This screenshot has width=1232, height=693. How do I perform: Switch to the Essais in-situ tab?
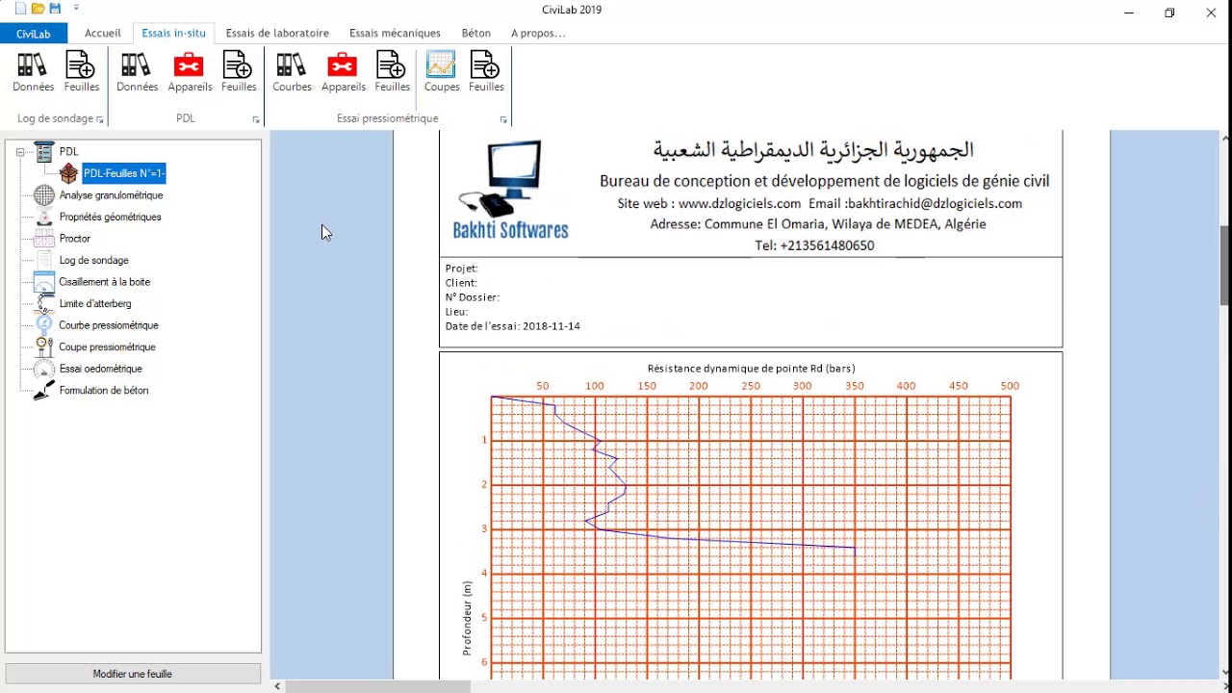tap(173, 33)
